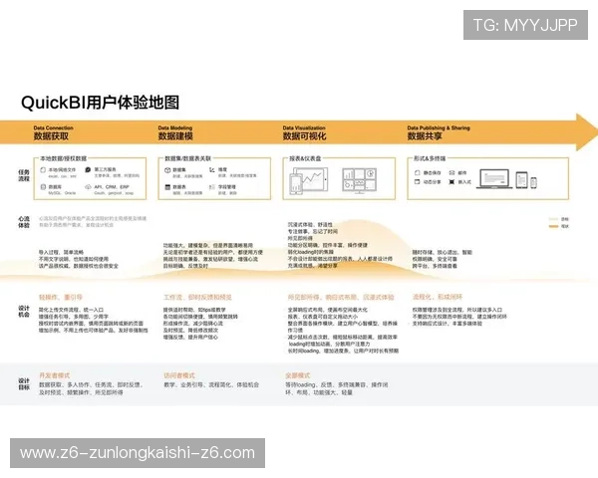Click the dynamic share icon (动态分享)
Image resolution: width=598 pixels, height=478 pixels.
point(418,182)
